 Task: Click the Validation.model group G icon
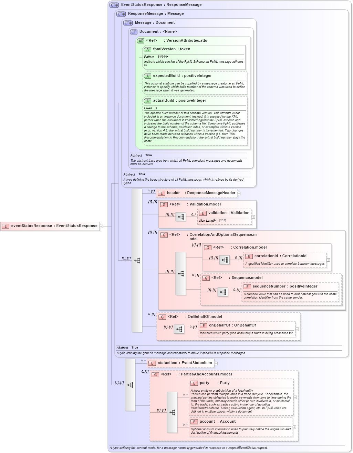(x=164, y=205)
